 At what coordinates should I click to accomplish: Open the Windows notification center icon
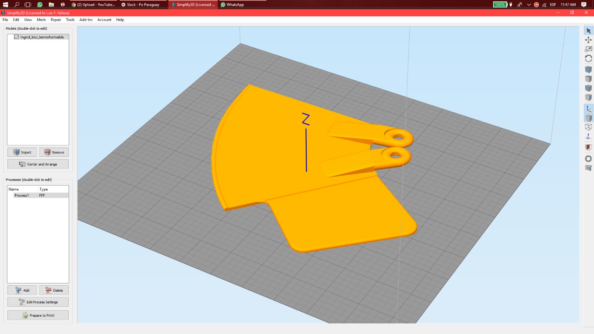[584, 5]
